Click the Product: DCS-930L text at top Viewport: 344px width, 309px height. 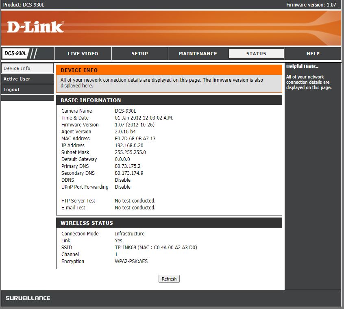coord(24,4)
